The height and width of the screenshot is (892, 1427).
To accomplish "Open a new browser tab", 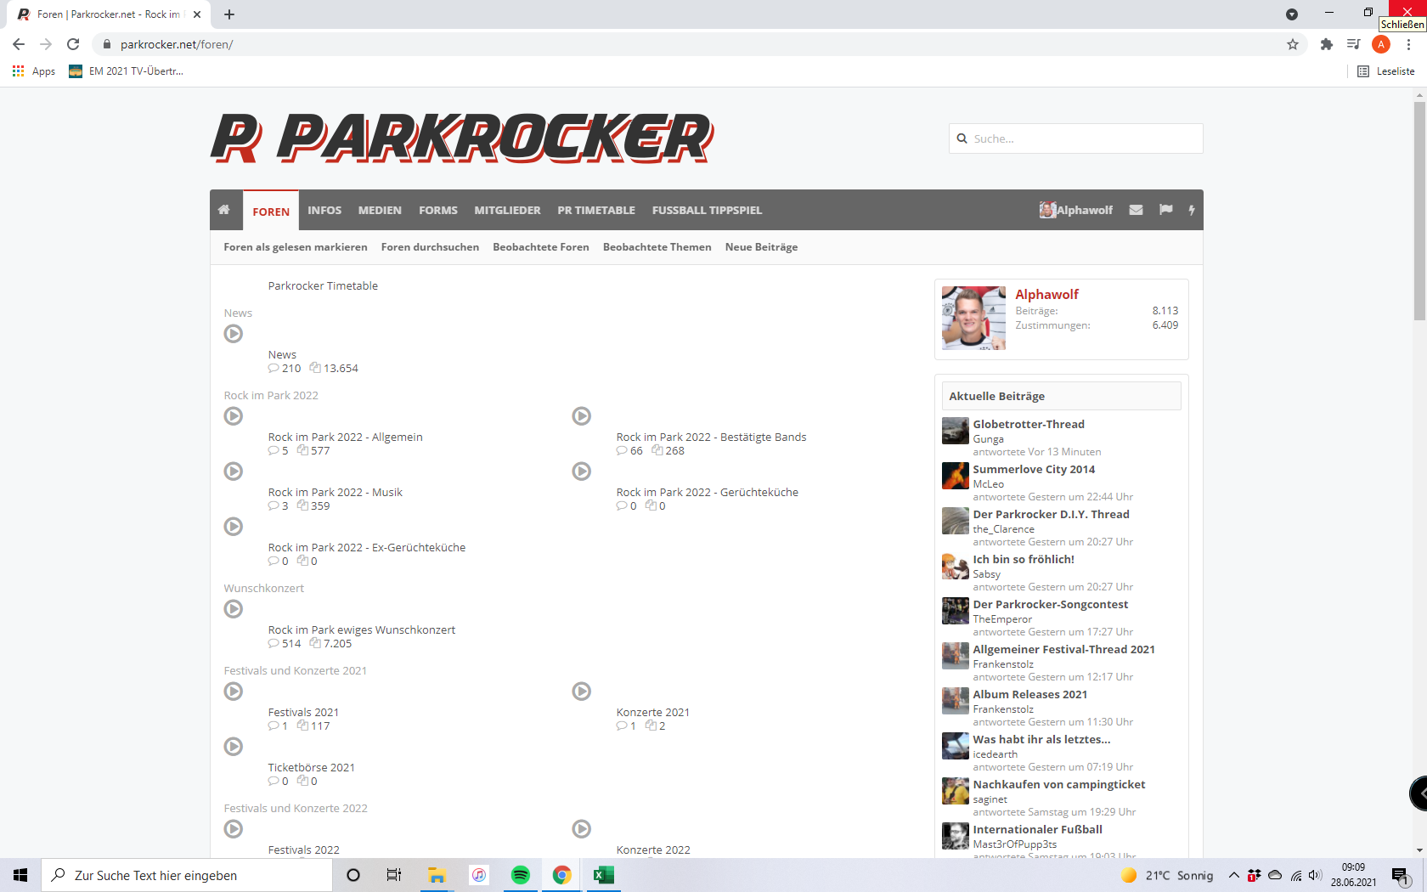I will pyautogui.click(x=229, y=14).
